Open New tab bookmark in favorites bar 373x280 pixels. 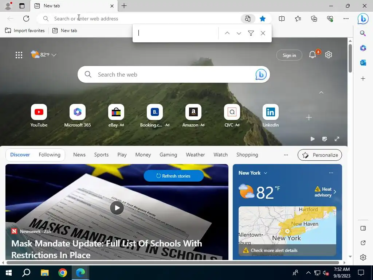[65, 31]
